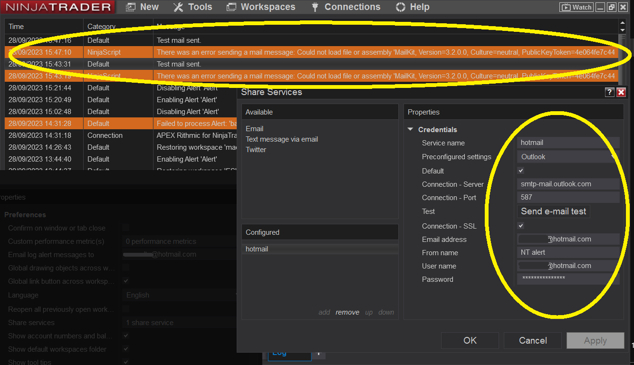Open the Language dropdown showing English
The width and height of the screenshot is (634, 365).
pyautogui.click(x=181, y=295)
